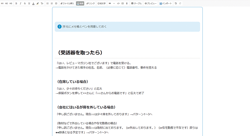Insert a checkbox list
Screen dimensions: 250x136
56,3
